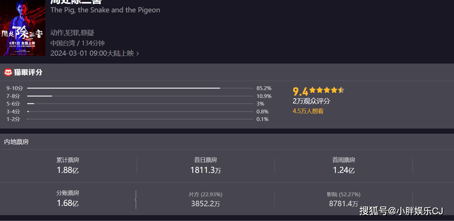Select the 首周票房 1.24亿 figure
Image resolution: width=454 pixels, height=221 pixels.
click(x=343, y=170)
